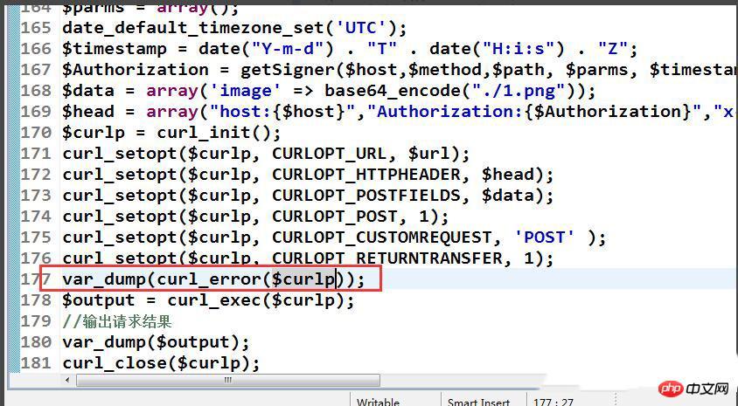Click the Smart Insert status bar entry
The image size is (738, 406).
(x=478, y=403)
